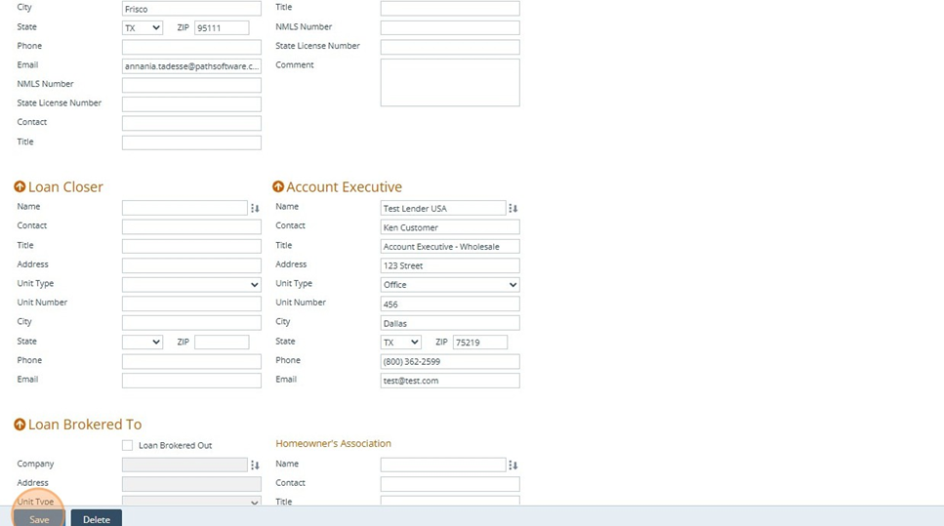944x526 pixels.
Task: Enable the Loan Brokered Out checkbox
Action: pyautogui.click(x=128, y=445)
